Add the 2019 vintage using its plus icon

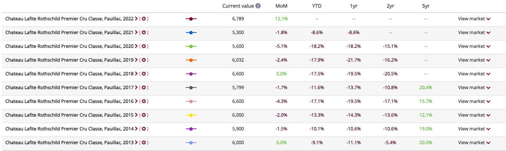(144, 60)
